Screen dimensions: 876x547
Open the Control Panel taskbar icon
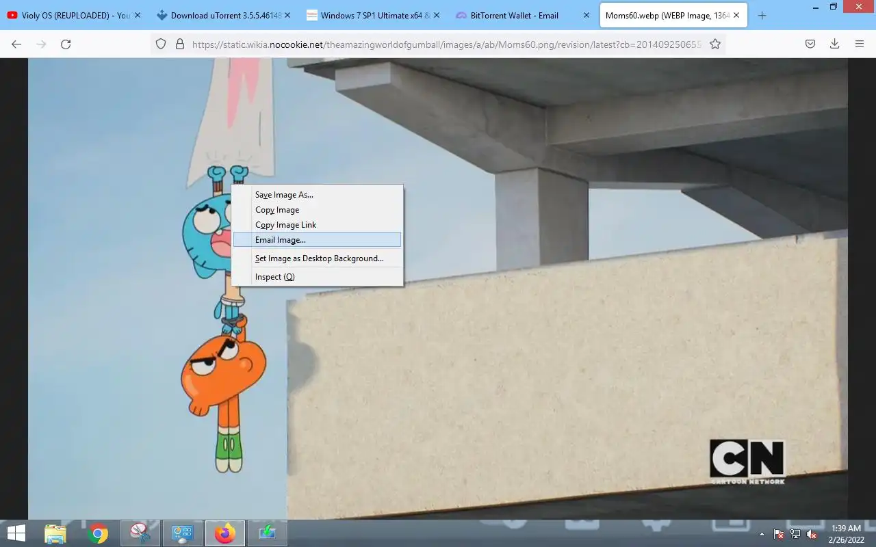[x=183, y=533]
